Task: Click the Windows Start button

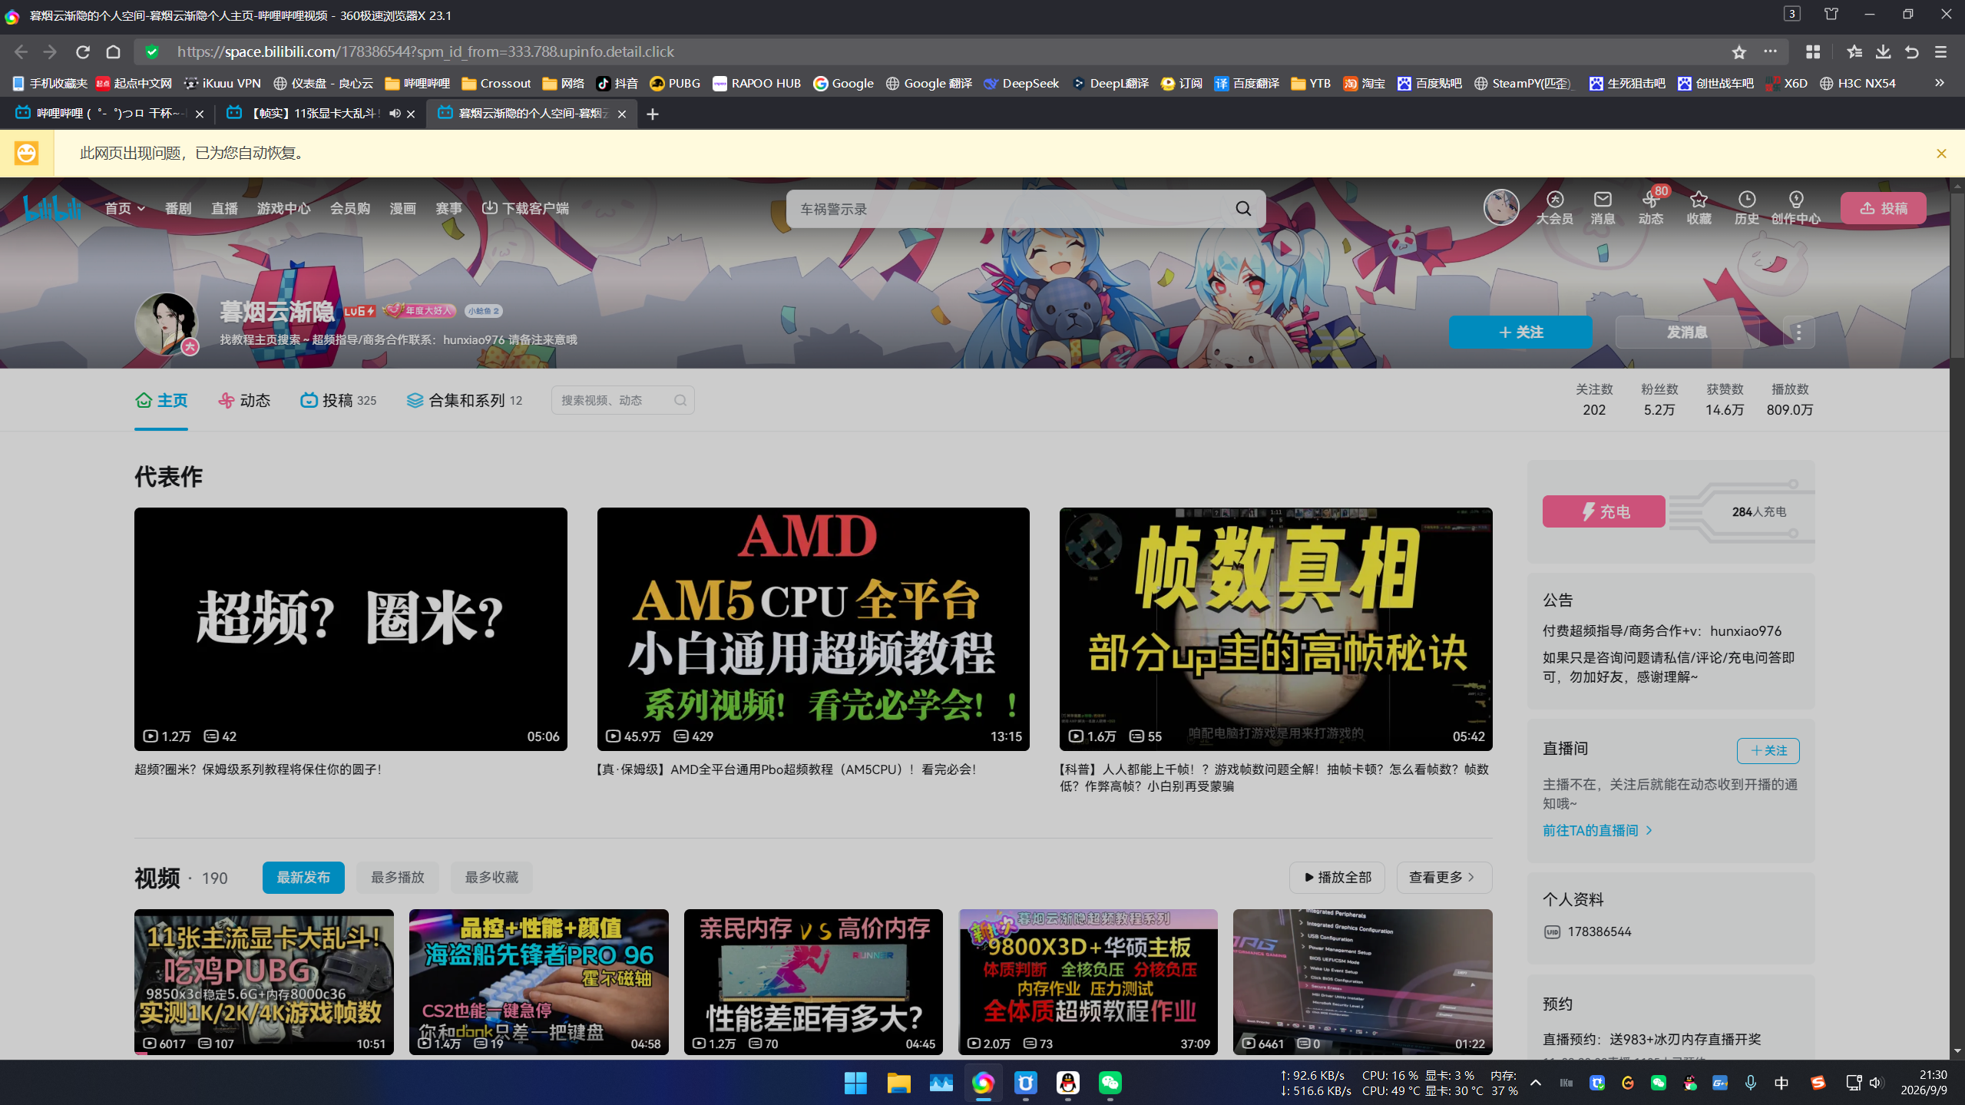Action: pyautogui.click(x=855, y=1083)
